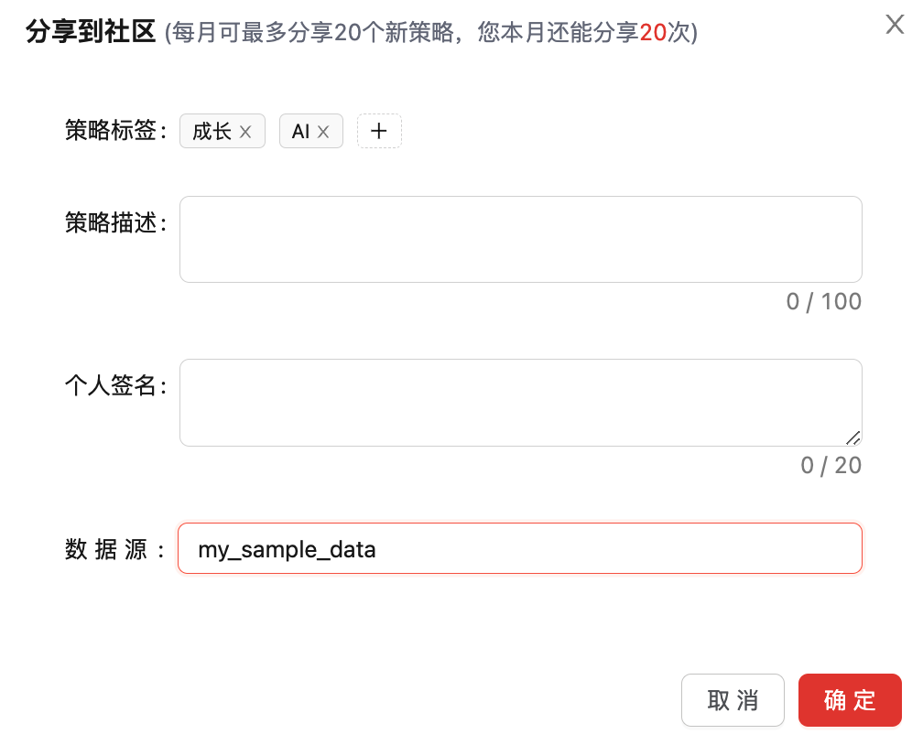
Task: Click the red remaining share count
Action: pyautogui.click(x=653, y=34)
